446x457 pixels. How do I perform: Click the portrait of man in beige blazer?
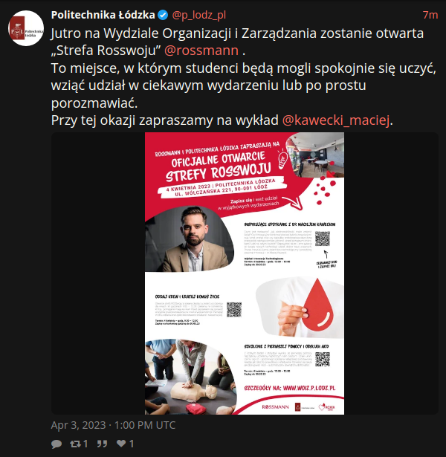pyautogui.click(x=190, y=239)
